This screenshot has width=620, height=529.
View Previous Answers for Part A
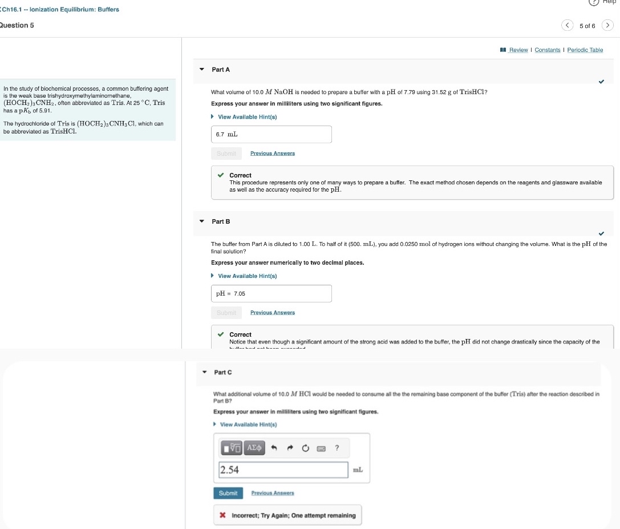pos(273,153)
